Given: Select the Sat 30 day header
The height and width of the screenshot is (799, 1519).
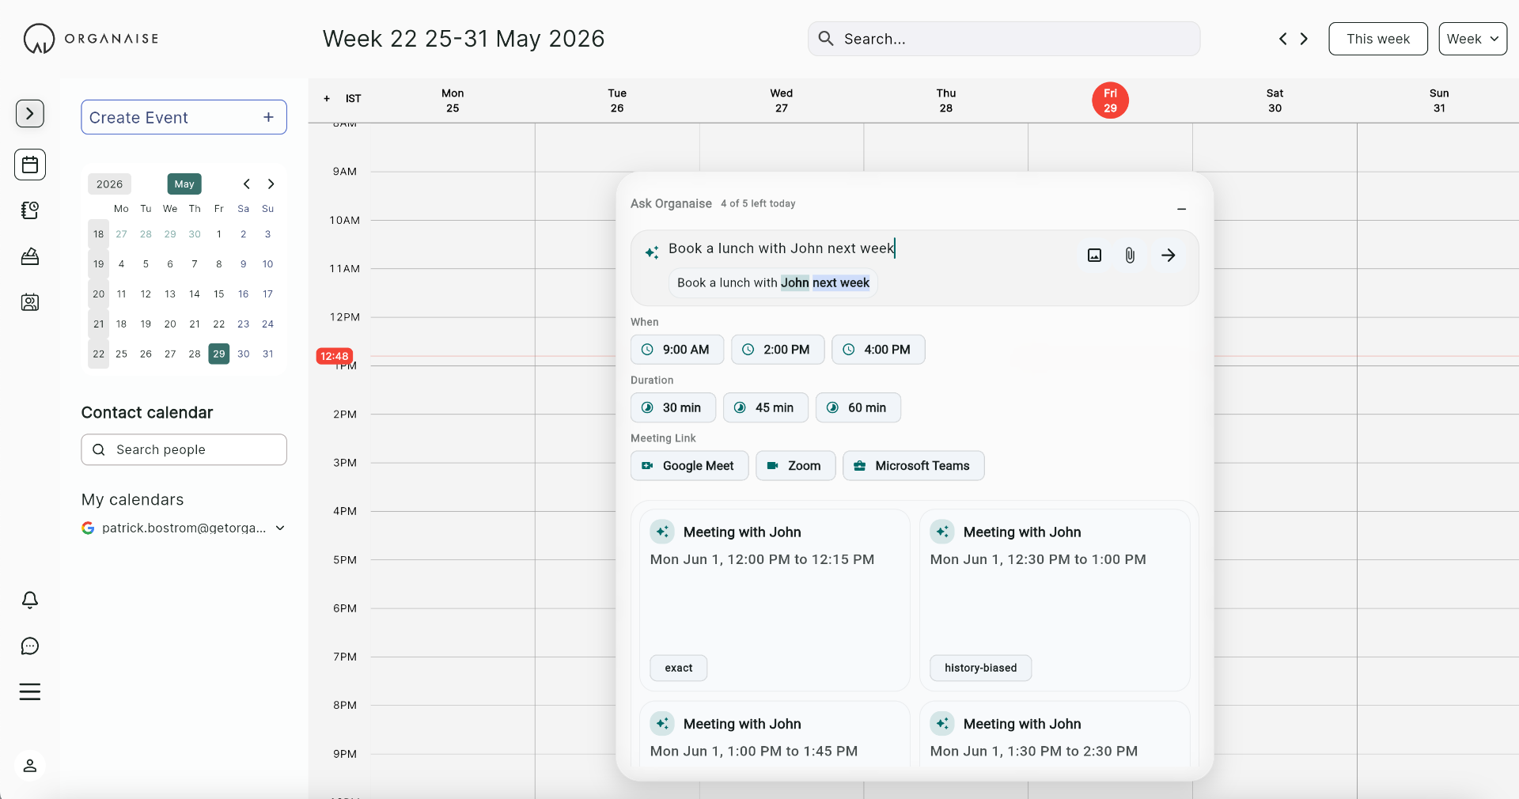Looking at the screenshot, I should [1275, 100].
